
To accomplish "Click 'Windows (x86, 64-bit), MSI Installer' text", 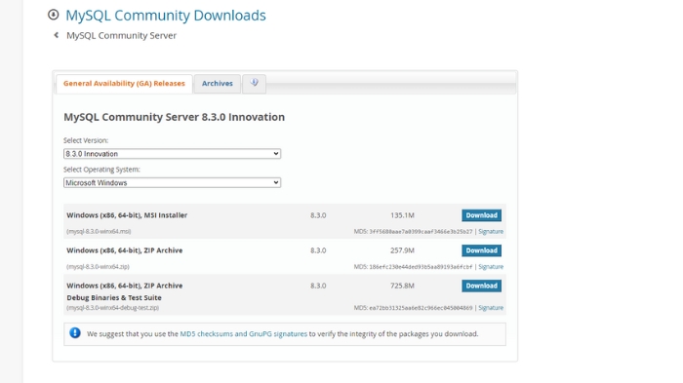I will [x=127, y=215].
